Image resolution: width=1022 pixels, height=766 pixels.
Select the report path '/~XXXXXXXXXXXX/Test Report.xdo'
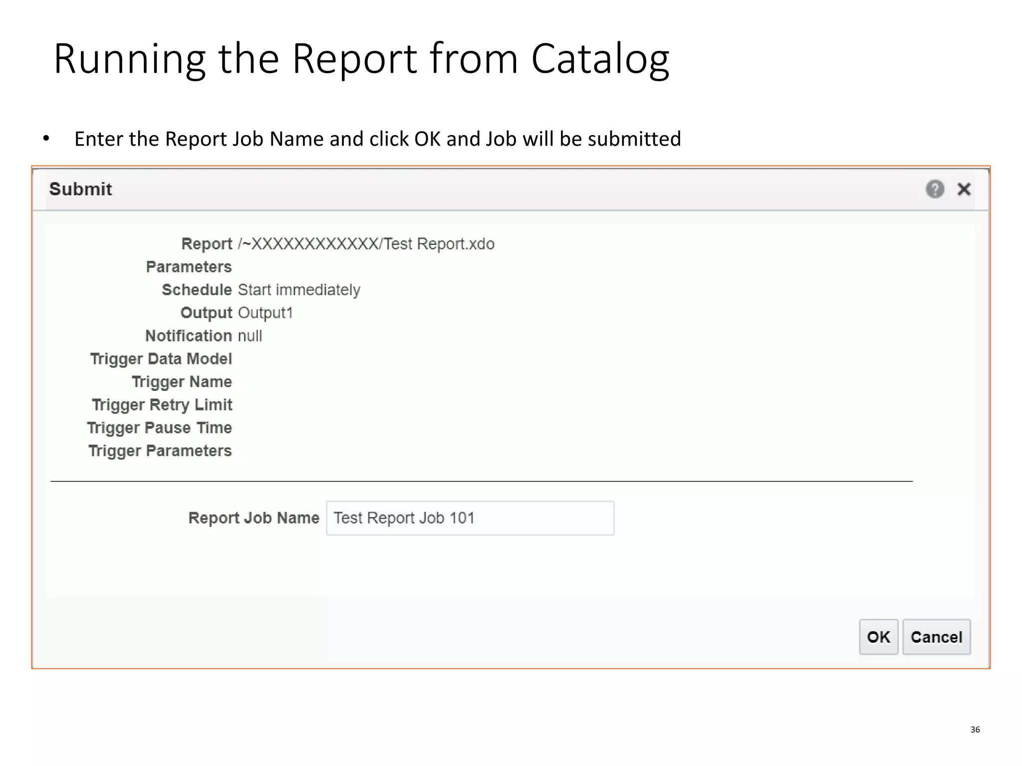click(x=366, y=244)
